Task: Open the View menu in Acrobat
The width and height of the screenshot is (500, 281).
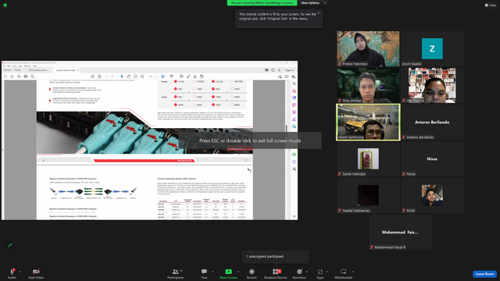Action: (x=14, y=66)
